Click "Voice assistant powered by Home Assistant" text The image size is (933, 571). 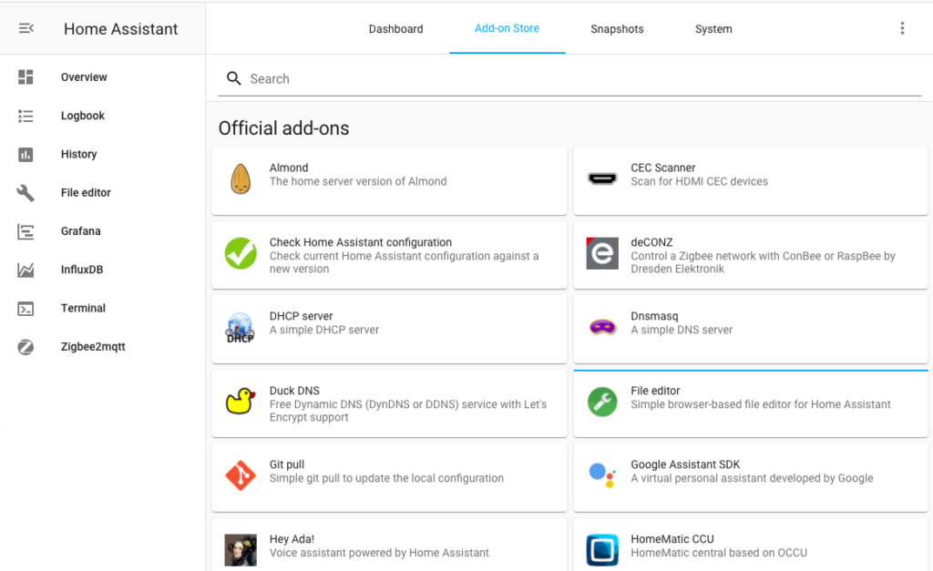click(x=379, y=553)
